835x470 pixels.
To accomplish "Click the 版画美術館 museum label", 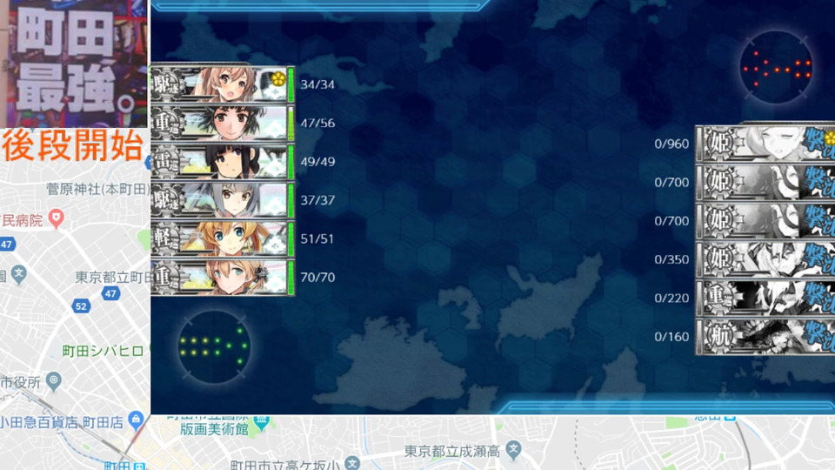I will pos(214,429).
